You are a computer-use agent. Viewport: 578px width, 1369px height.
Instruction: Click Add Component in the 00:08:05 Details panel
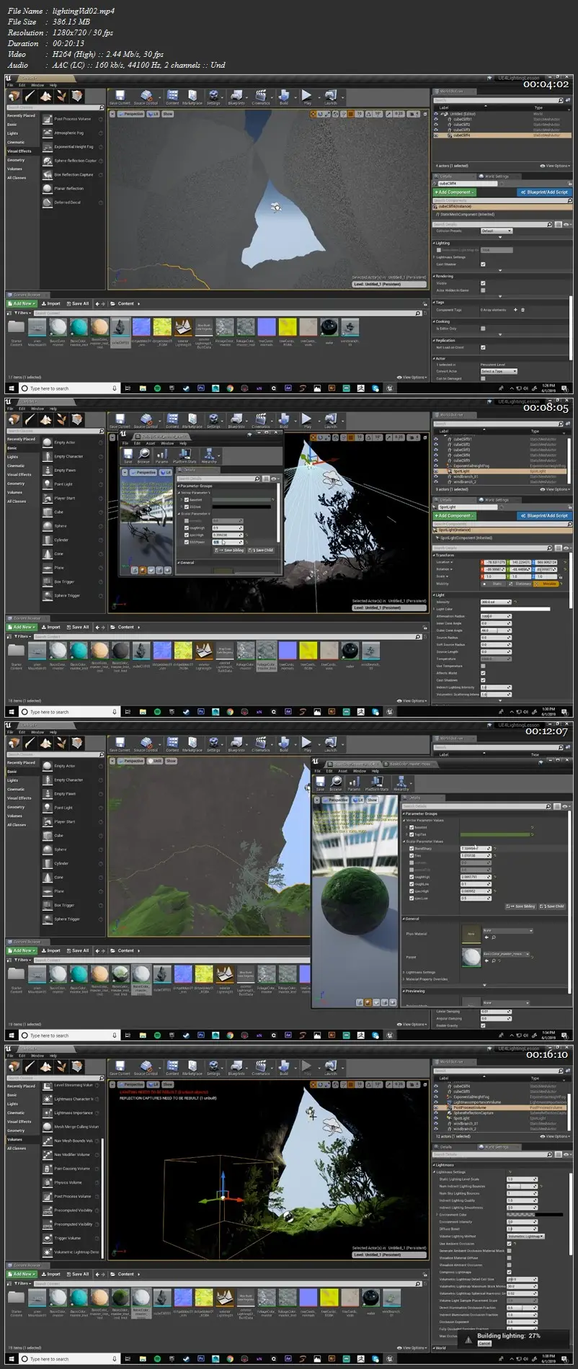454,516
